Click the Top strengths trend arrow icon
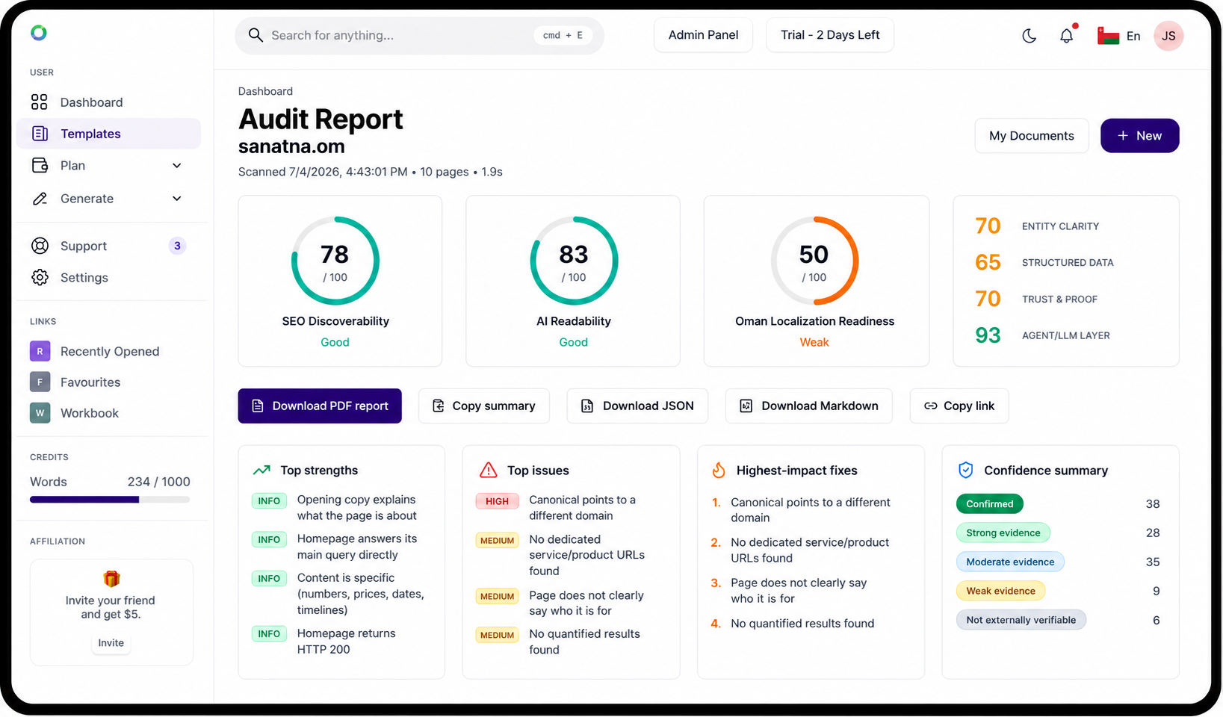The width and height of the screenshot is (1223, 717). (261, 470)
